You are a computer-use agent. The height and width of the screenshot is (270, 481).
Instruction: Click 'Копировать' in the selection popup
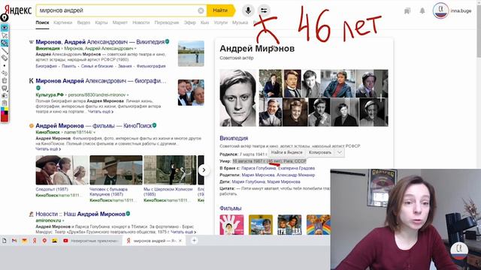pyautogui.click(x=320, y=152)
